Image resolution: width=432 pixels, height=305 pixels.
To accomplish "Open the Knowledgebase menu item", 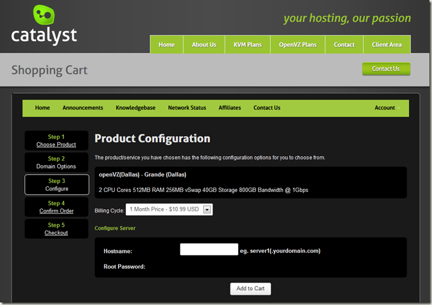I will (x=135, y=108).
